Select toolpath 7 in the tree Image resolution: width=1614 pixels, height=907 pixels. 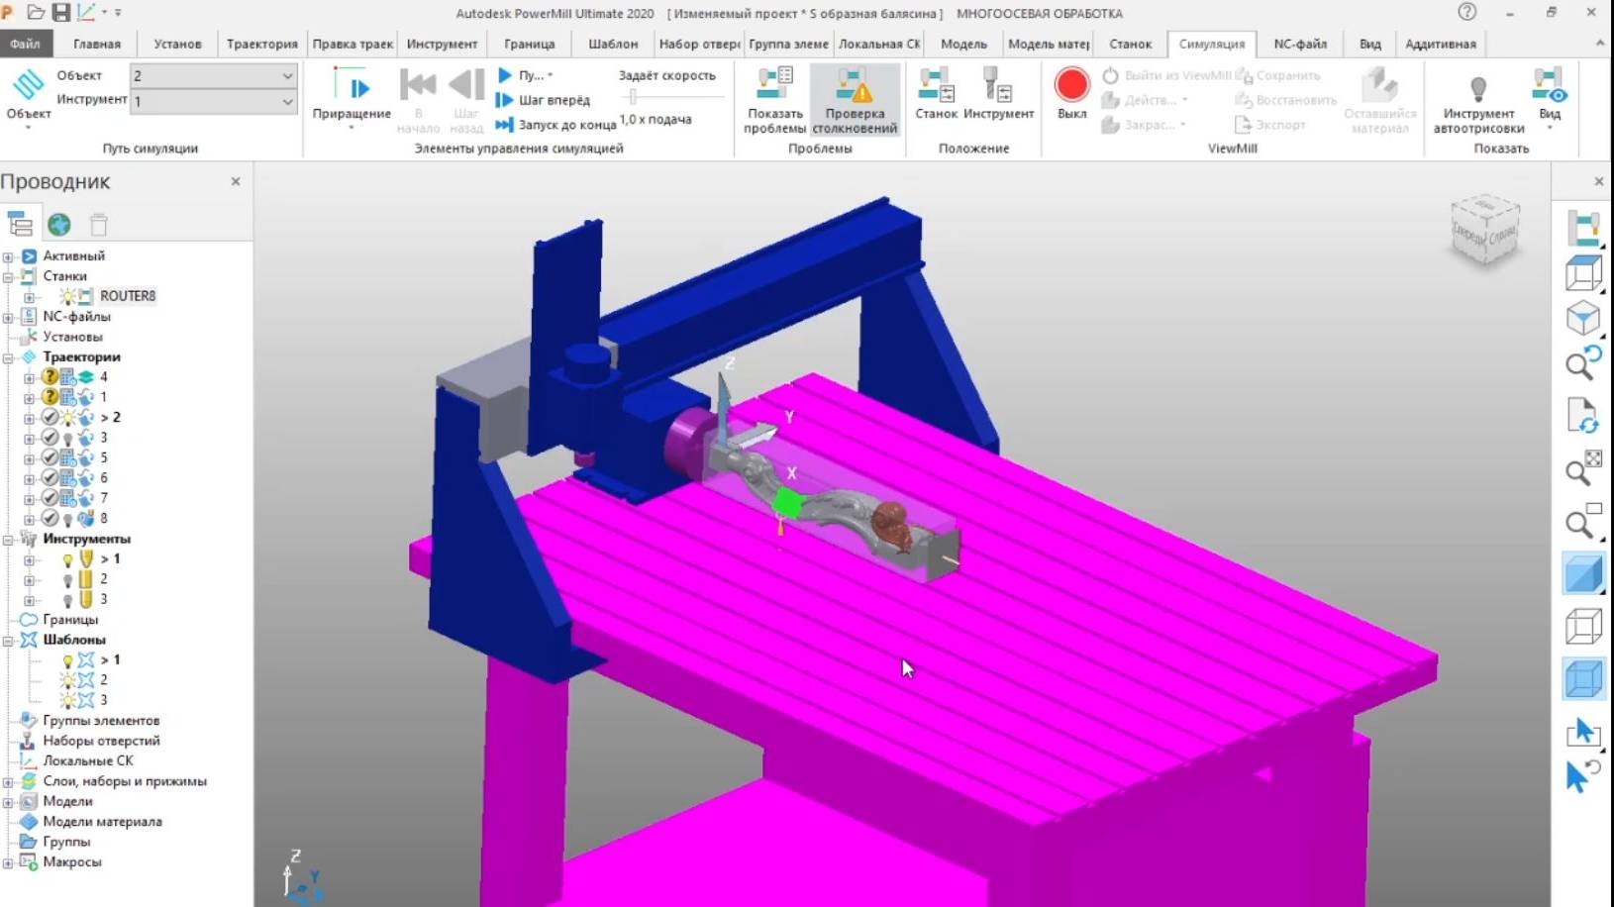point(104,498)
